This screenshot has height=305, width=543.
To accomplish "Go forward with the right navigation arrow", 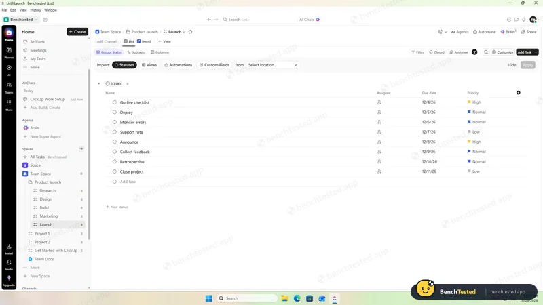I will [216, 20].
